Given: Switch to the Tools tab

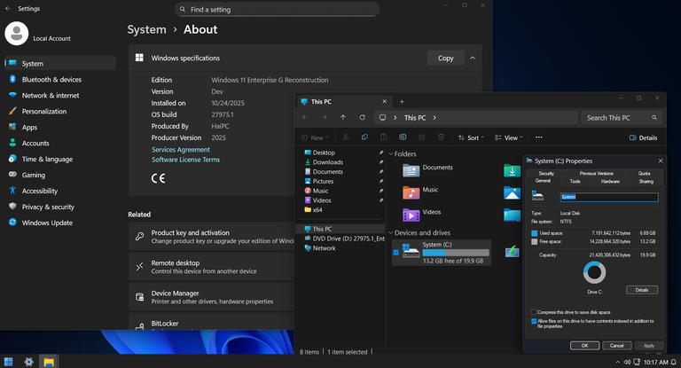Looking at the screenshot, I should point(575,181).
